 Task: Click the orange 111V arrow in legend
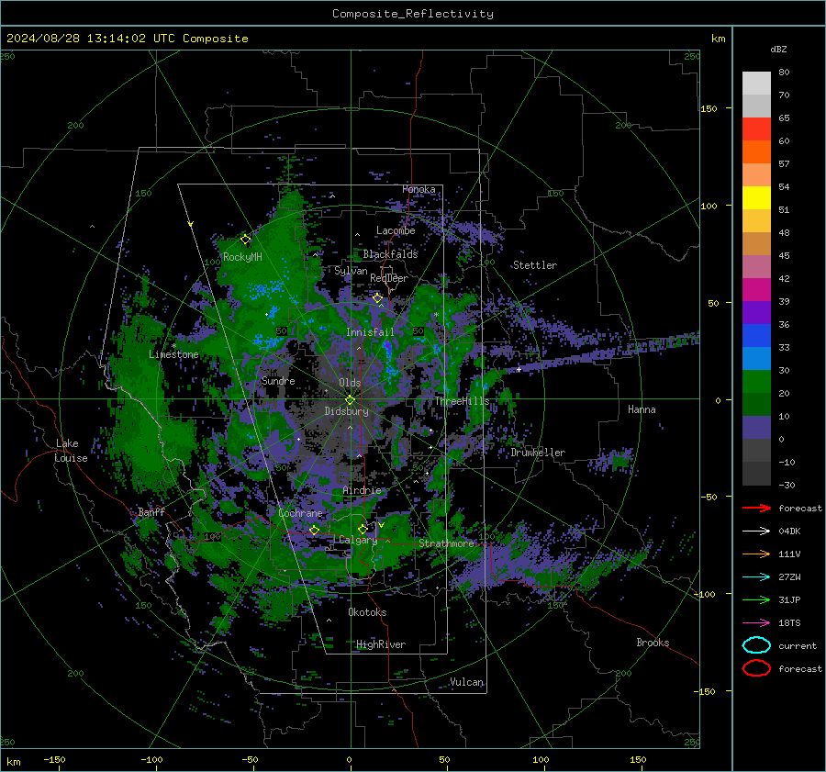pos(756,554)
